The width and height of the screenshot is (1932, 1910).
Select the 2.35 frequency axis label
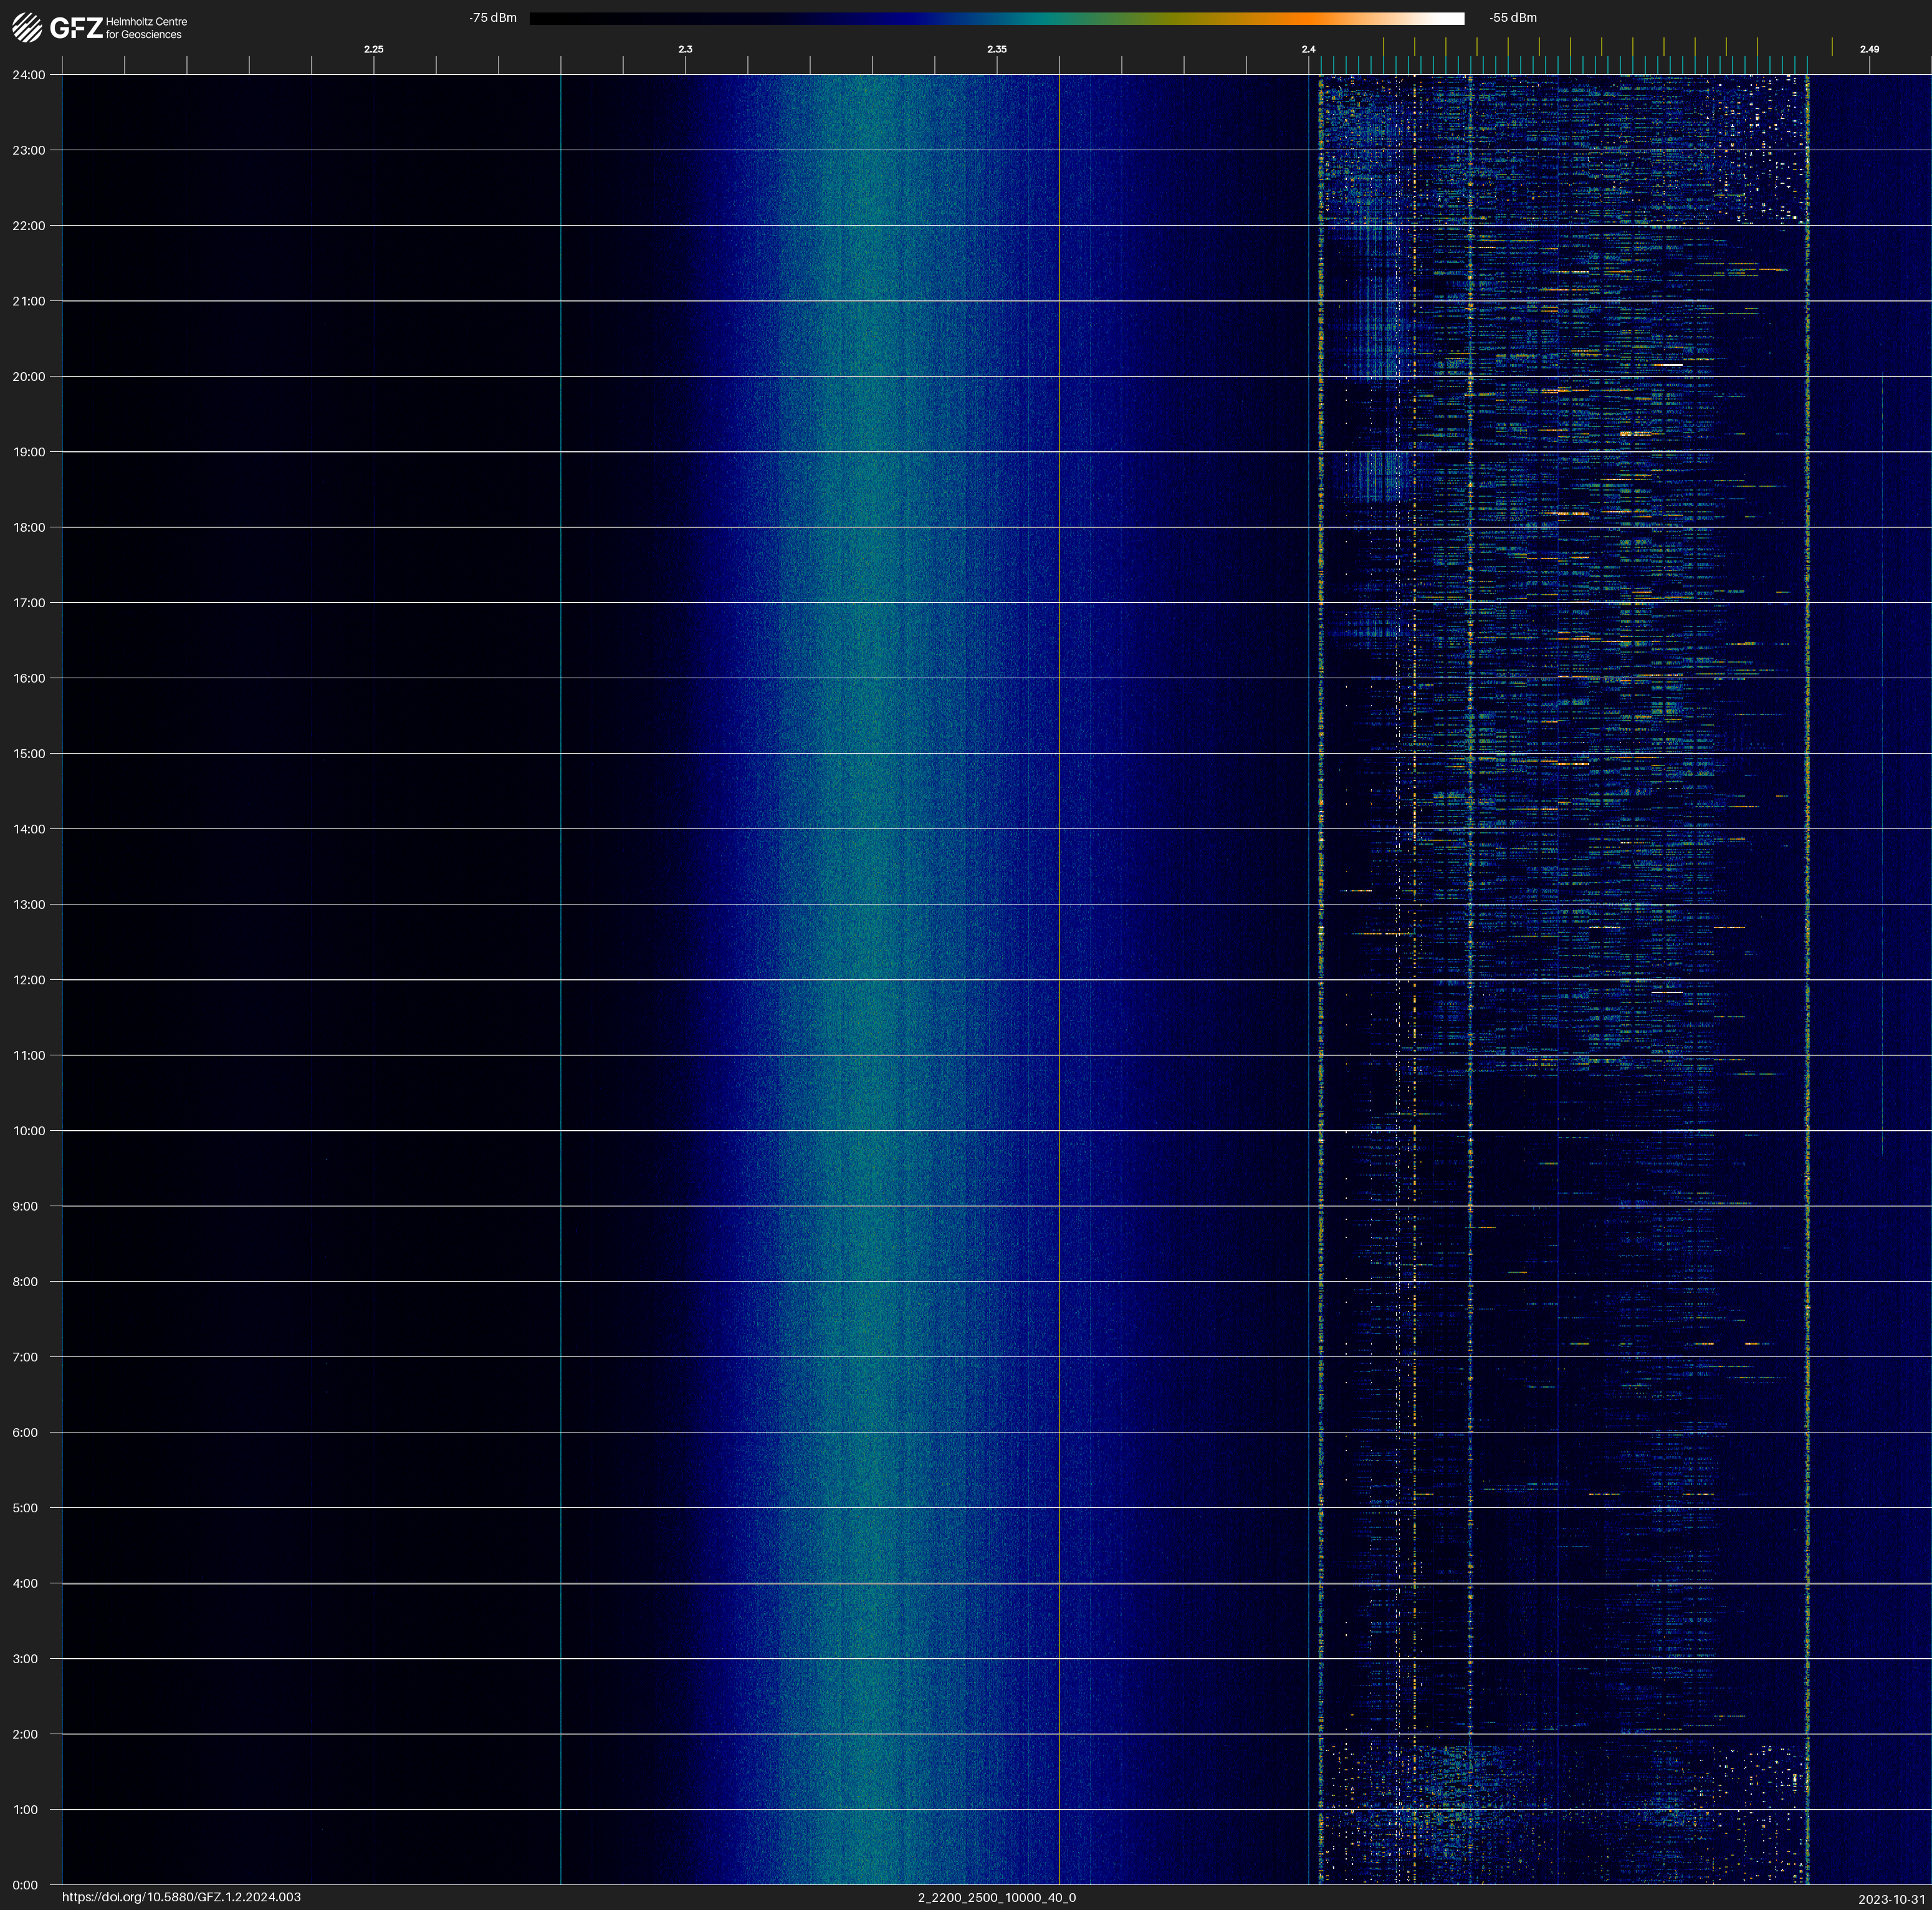pyautogui.click(x=996, y=49)
